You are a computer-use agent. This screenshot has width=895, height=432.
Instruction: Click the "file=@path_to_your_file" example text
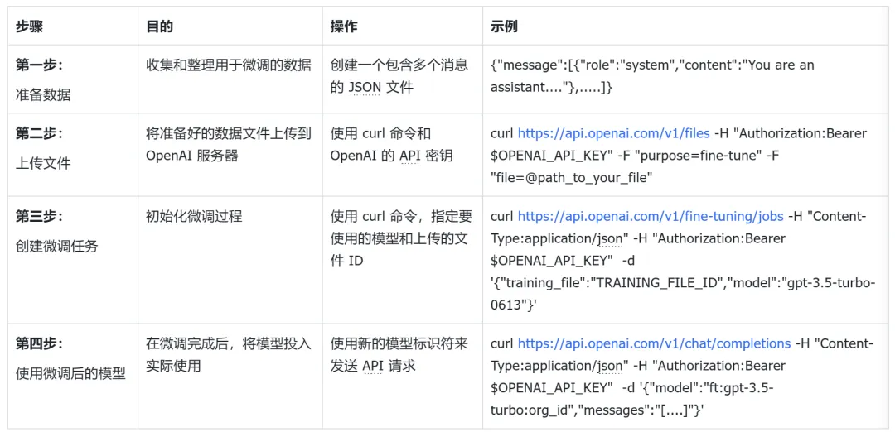click(571, 178)
